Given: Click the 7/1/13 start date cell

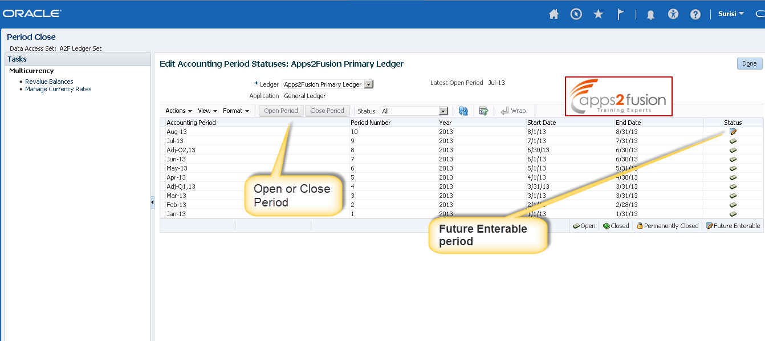Looking at the screenshot, I should tap(570, 141).
